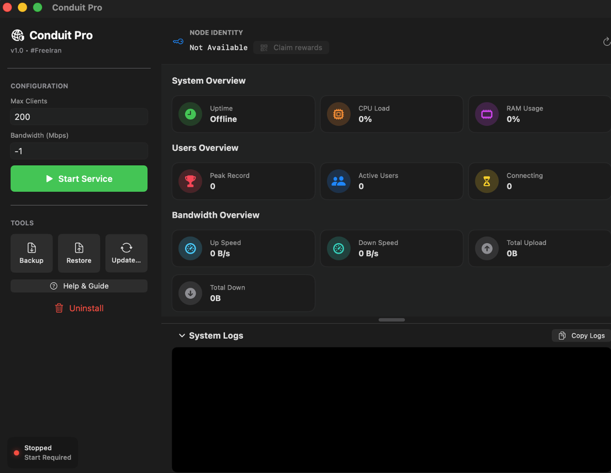This screenshot has width=611, height=473.
Task: Click the panel resize handle above System Logs
Action: 392,320
